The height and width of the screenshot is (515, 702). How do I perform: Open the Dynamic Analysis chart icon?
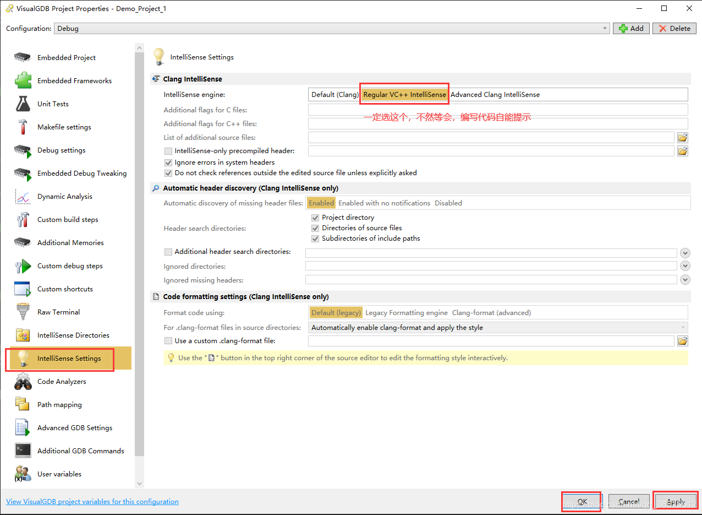click(23, 196)
